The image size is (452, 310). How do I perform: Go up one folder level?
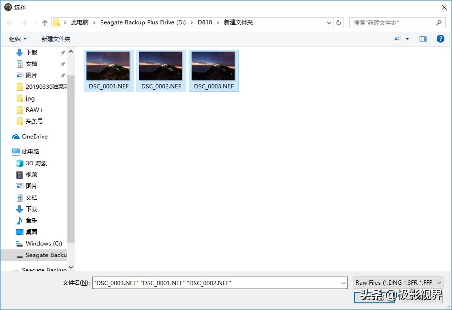pos(45,23)
